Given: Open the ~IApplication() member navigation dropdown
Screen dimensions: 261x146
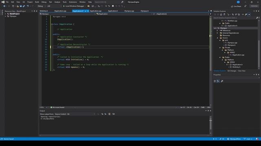Looking at the screenshot, I should (x=181, y=14).
